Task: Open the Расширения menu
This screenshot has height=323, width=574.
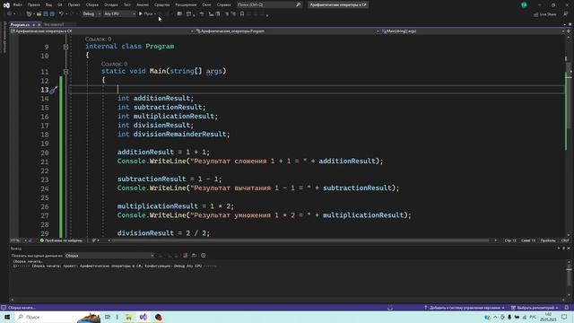Action: tap(186, 4)
